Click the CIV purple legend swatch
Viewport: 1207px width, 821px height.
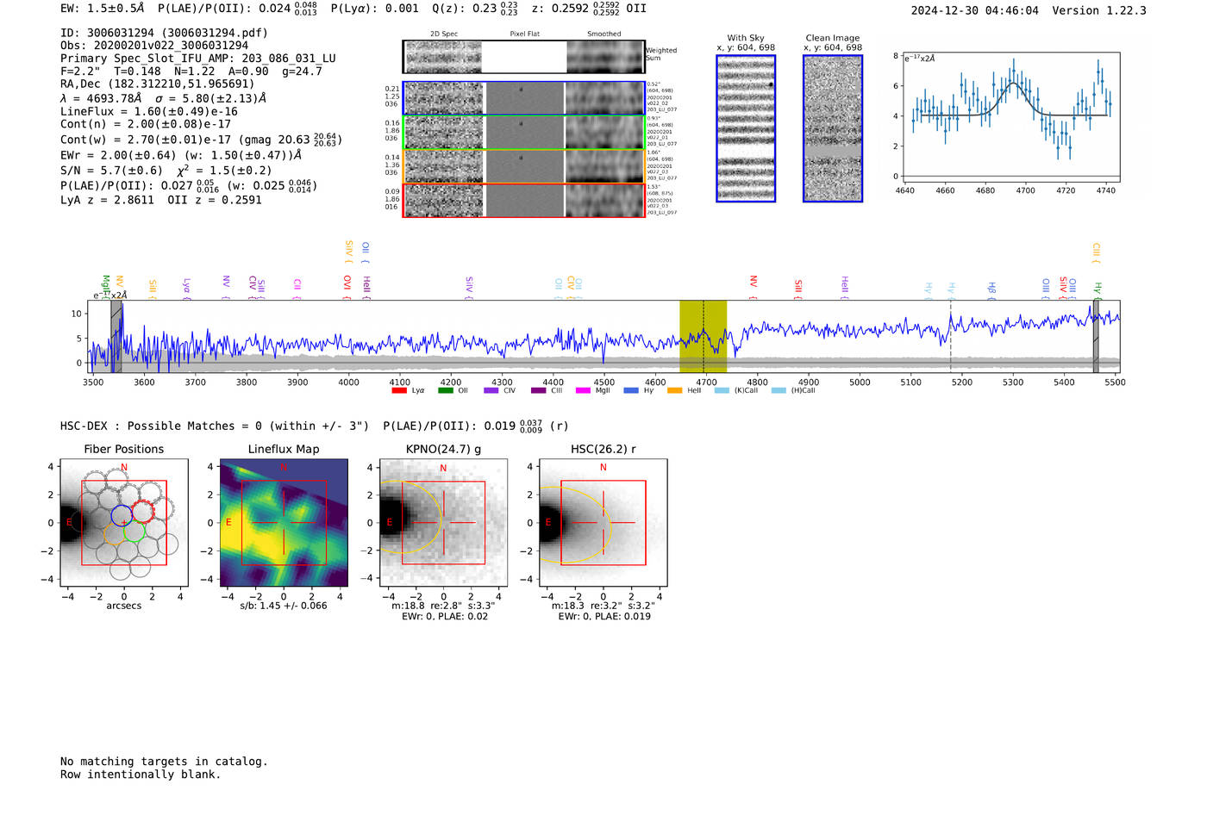[491, 391]
